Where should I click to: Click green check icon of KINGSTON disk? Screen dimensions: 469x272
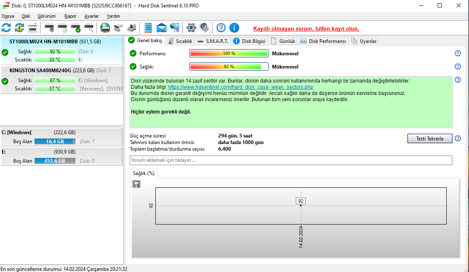click(x=5, y=81)
